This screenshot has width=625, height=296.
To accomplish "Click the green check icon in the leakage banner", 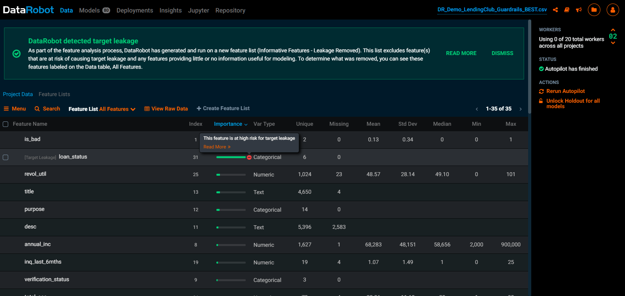I will 16,53.
